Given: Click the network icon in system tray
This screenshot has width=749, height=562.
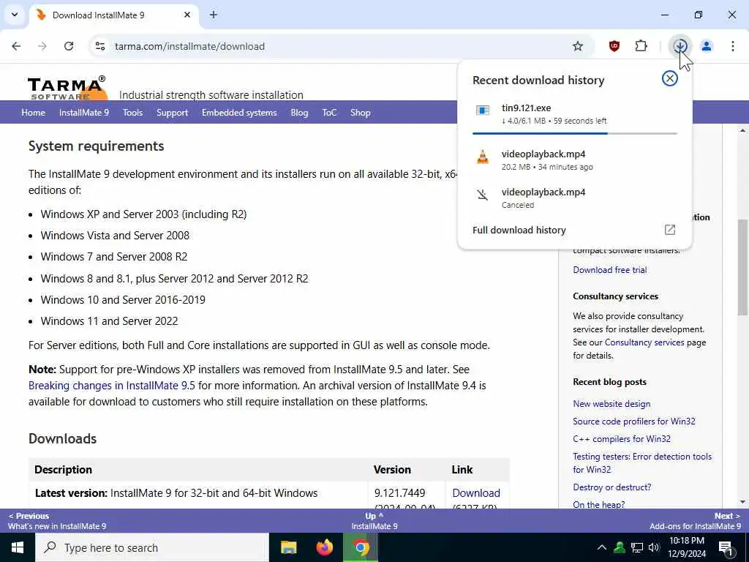Looking at the screenshot, I should (x=637, y=547).
